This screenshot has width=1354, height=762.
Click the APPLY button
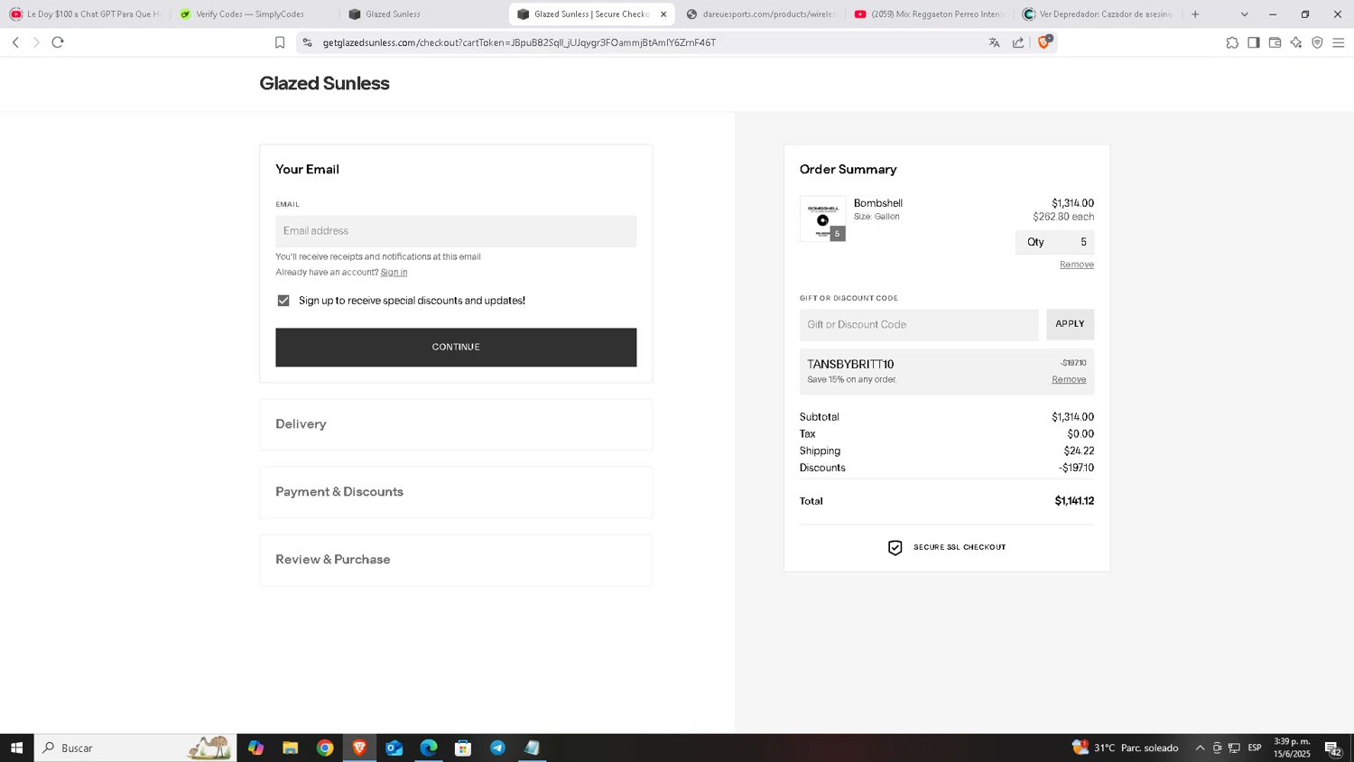pyautogui.click(x=1070, y=324)
